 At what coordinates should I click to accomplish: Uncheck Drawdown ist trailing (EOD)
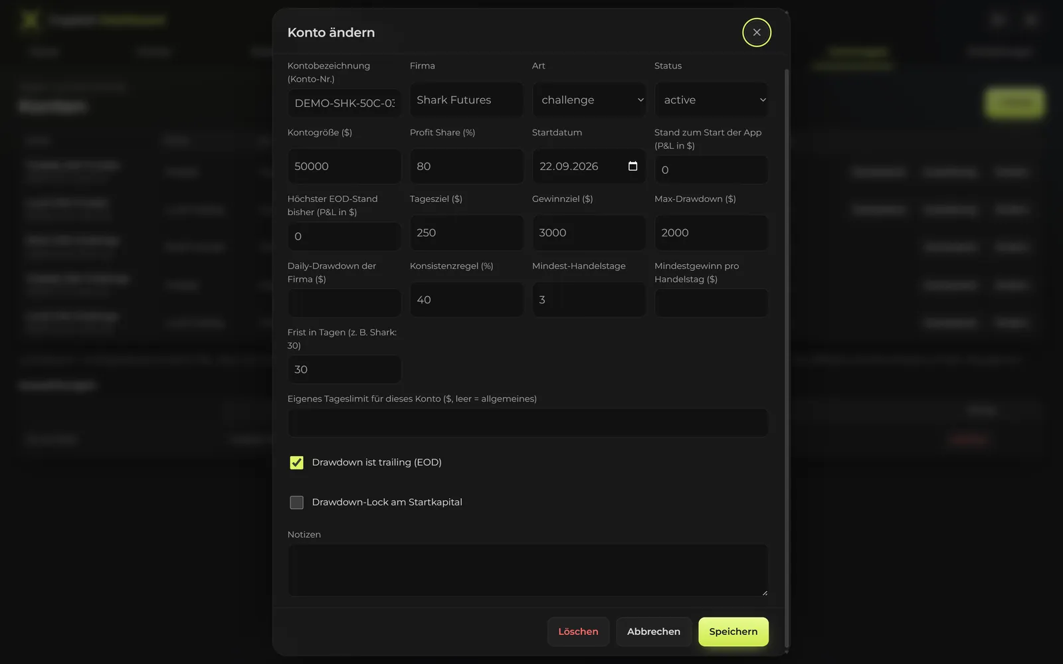[x=296, y=463]
